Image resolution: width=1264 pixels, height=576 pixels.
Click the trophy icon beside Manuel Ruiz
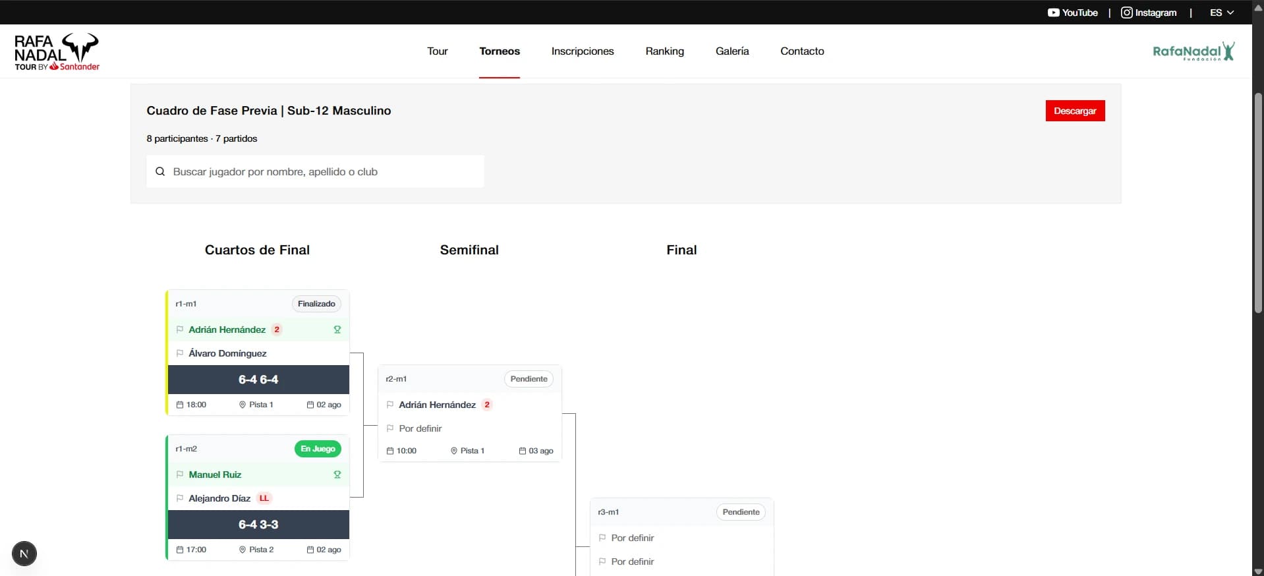coord(337,475)
